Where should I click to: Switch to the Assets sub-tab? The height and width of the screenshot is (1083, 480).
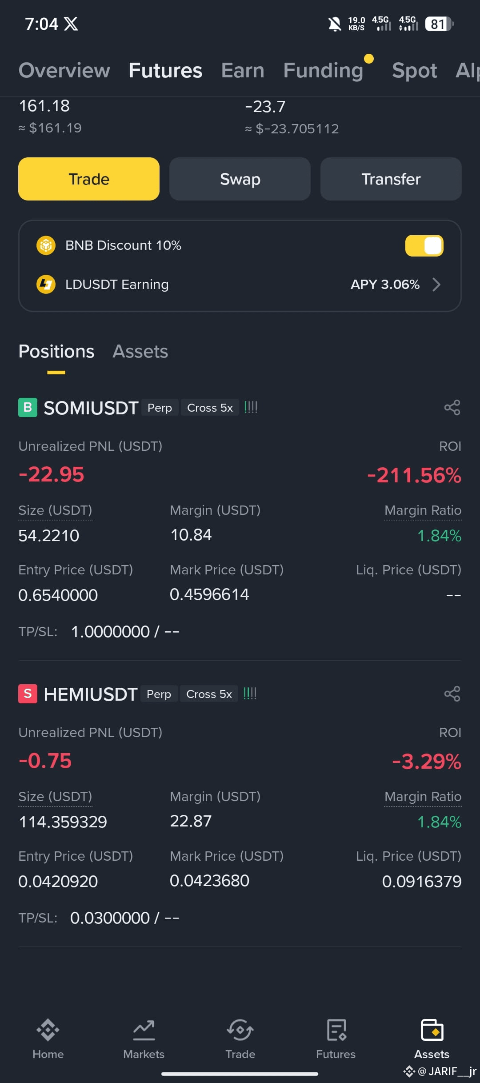[x=140, y=352]
